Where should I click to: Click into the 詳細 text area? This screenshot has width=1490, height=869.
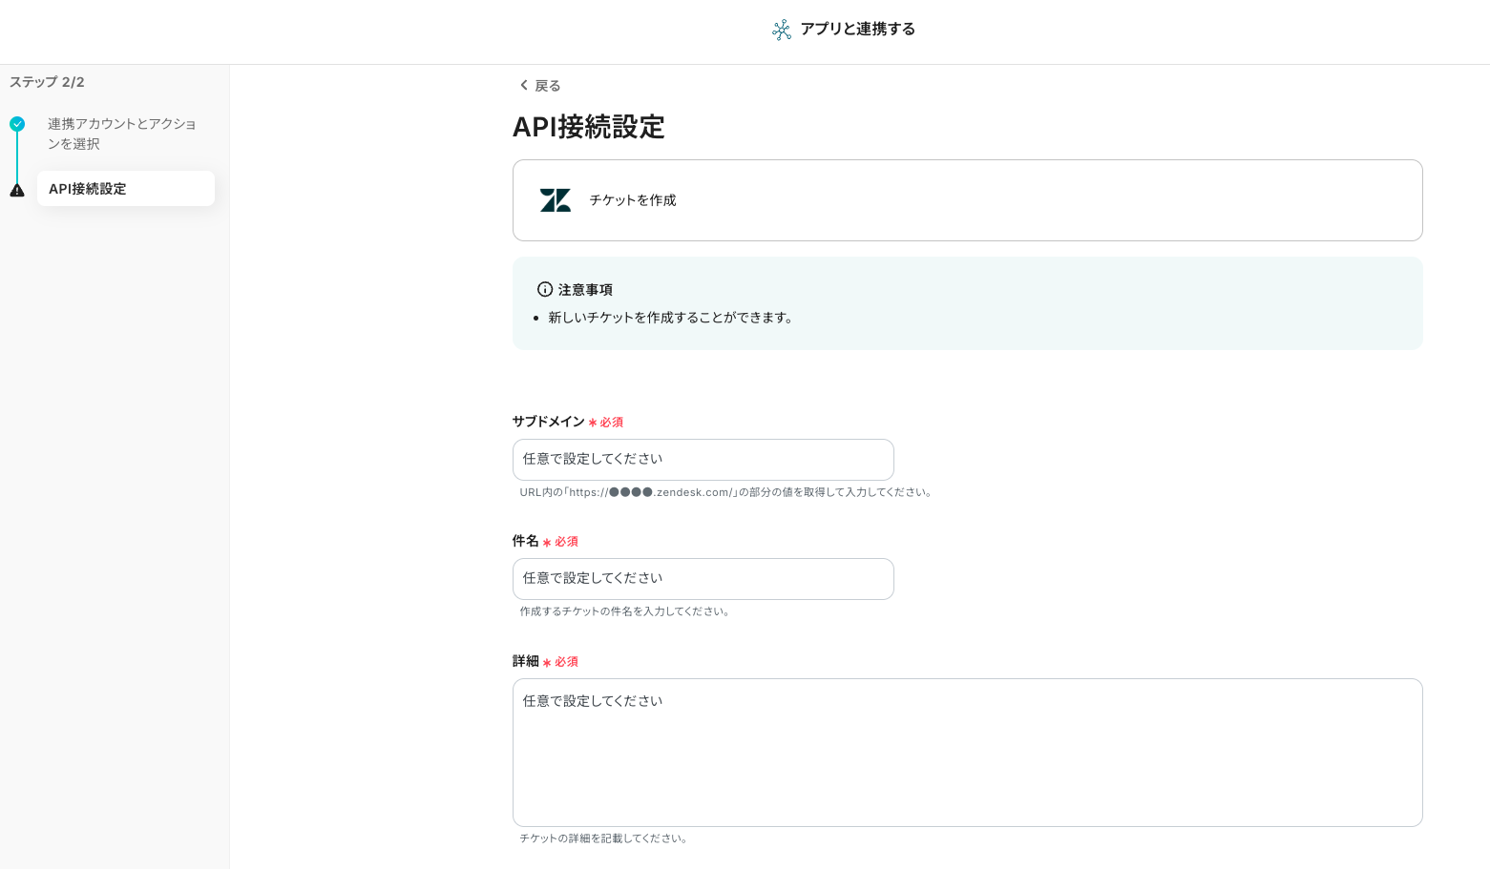(967, 752)
